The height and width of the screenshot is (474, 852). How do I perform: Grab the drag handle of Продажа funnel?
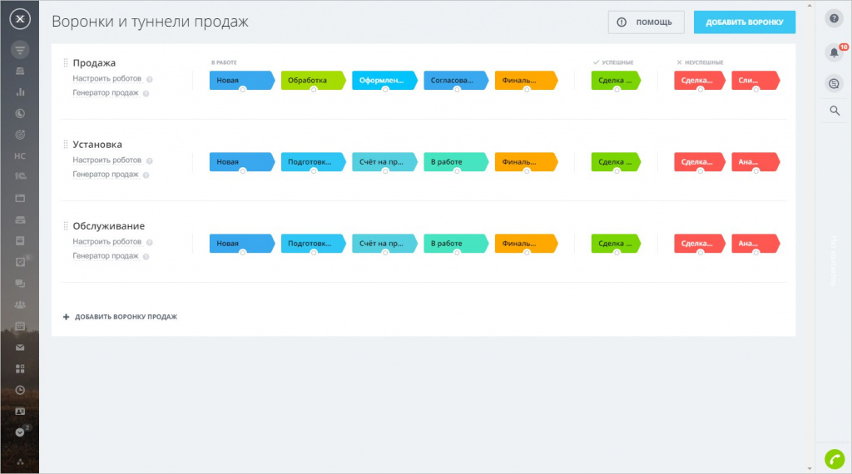click(x=65, y=63)
